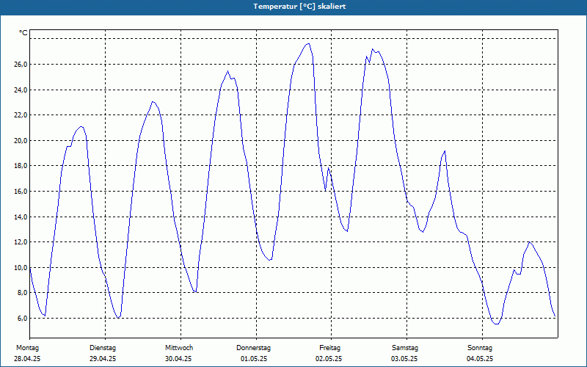Select the 10,0 y-axis label

(21, 267)
